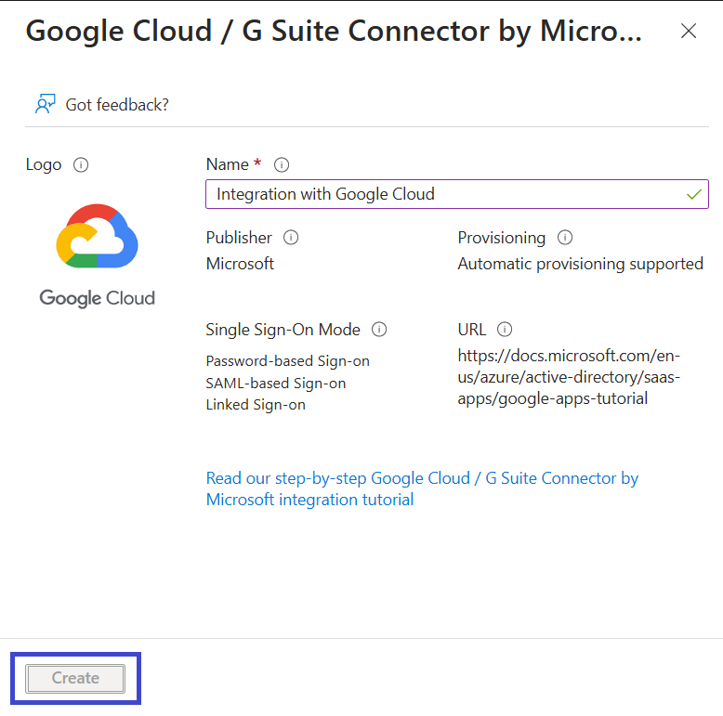Click the Microsoft publisher value
Image resolution: width=723 pixels, height=716 pixels.
(240, 264)
